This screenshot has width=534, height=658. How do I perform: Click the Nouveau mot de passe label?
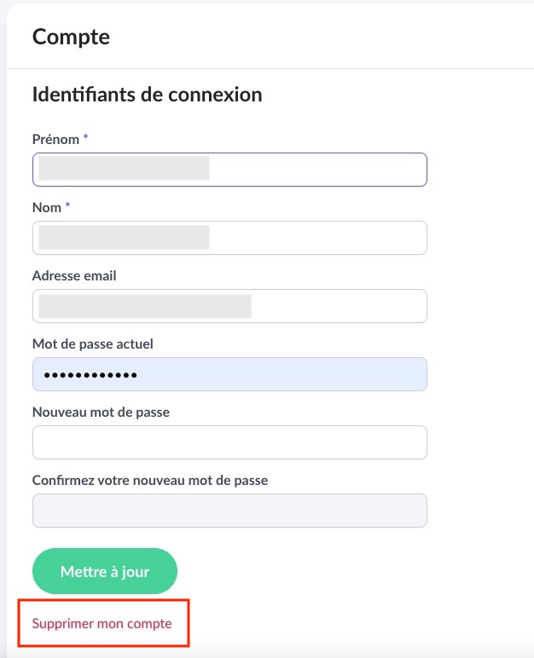tap(101, 412)
